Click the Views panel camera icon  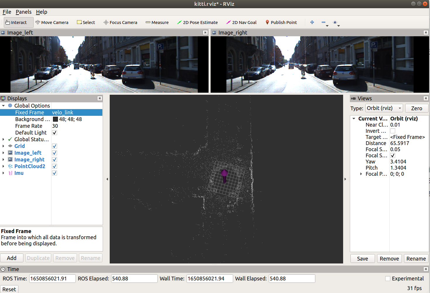[x=353, y=99]
